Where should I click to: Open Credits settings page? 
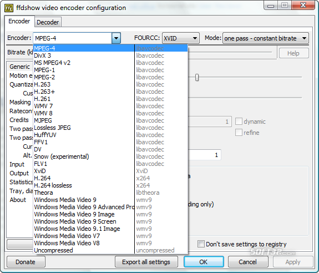(x=19, y=120)
